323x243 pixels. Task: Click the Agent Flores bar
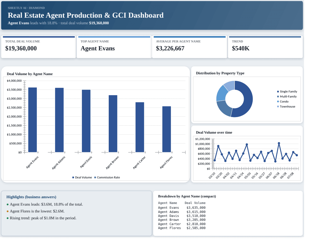[167, 129]
